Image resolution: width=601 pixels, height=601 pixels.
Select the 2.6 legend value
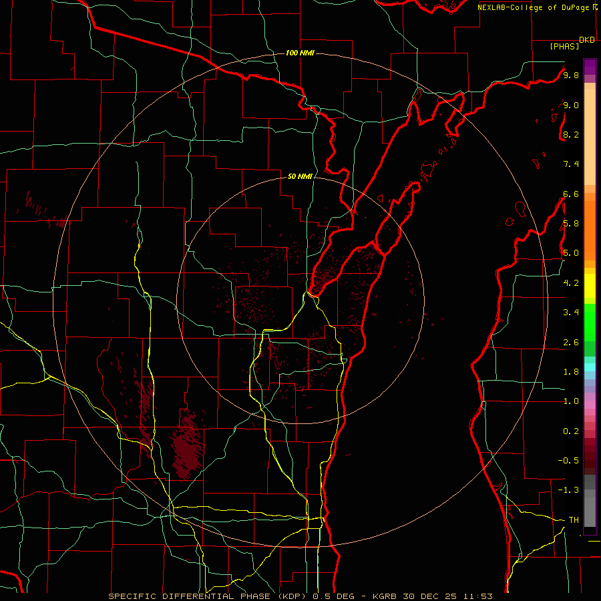[x=571, y=343]
